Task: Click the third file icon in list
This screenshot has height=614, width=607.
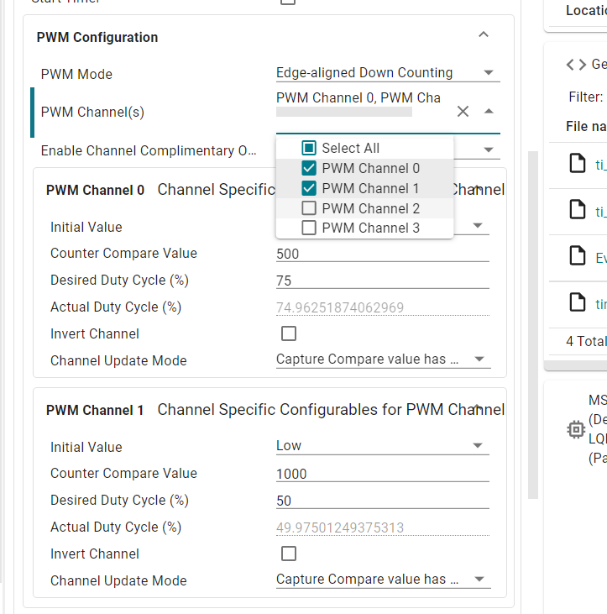Action: (x=577, y=255)
